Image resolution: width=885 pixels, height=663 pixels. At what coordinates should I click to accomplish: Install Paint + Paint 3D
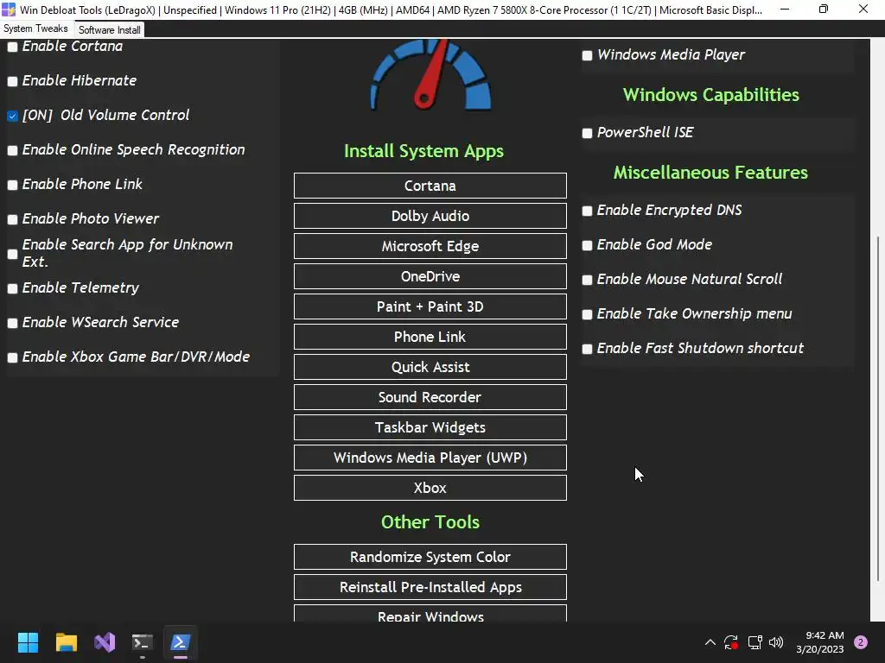[430, 306]
